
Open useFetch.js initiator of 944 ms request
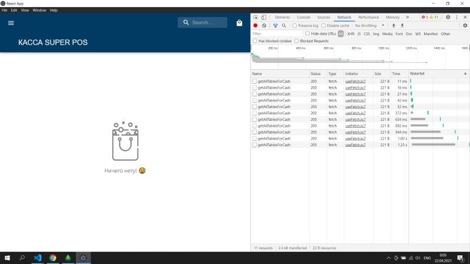pyautogui.click(x=355, y=133)
